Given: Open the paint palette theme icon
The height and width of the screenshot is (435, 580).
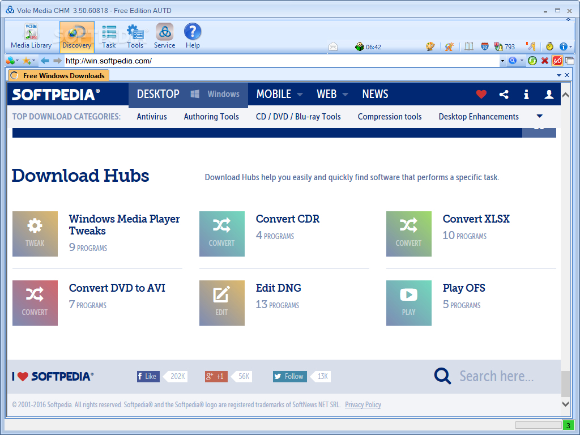Looking at the screenshot, I should pyautogui.click(x=430, y=46).
